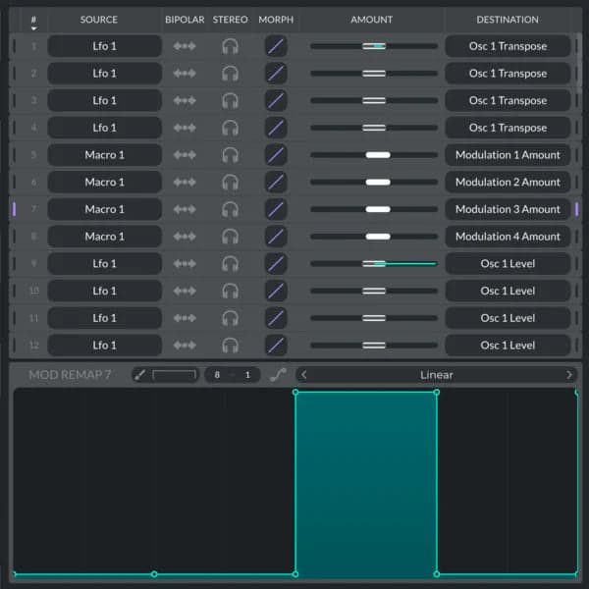This screenshot has width=589, height=589.
Task: Click the headphones stereo icon in row 5
Action: (230, 155)
